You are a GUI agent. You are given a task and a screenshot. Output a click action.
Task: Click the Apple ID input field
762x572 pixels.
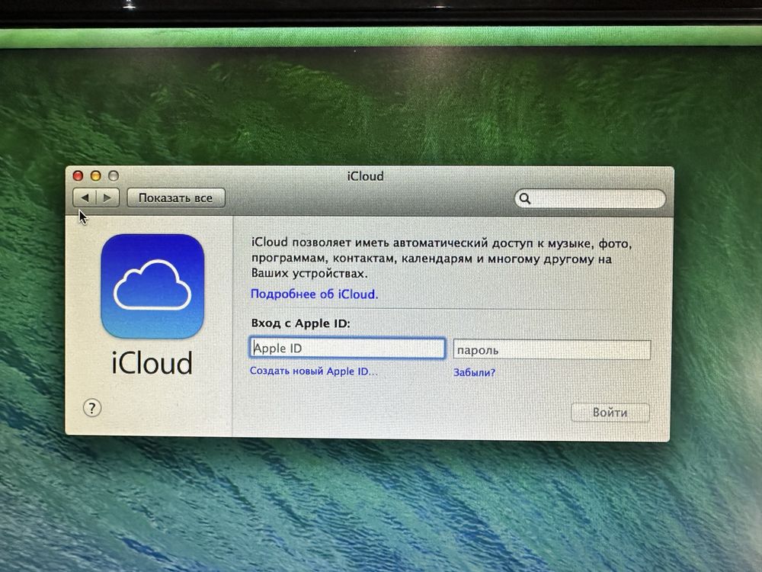click(347, 349)
